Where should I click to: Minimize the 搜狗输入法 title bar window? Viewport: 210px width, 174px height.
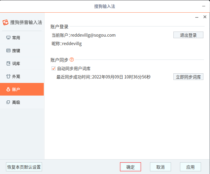click(204, 6)
